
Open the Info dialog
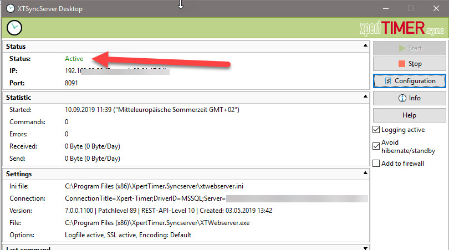click(x=409, y=98)
